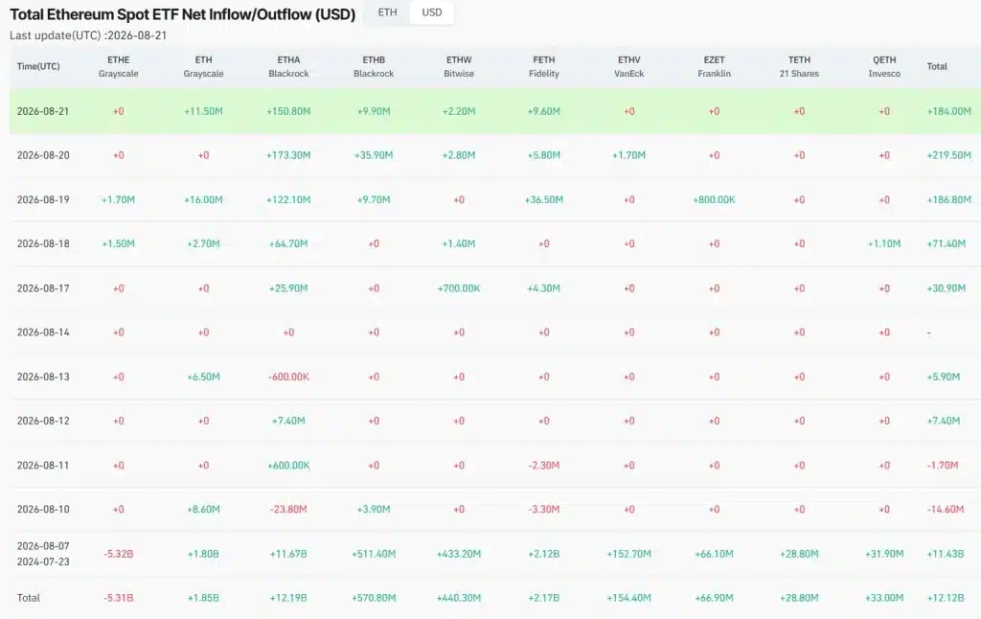Select the USD unit tab
The width and height of the screenshot is (981, 619).
[432, 12]
